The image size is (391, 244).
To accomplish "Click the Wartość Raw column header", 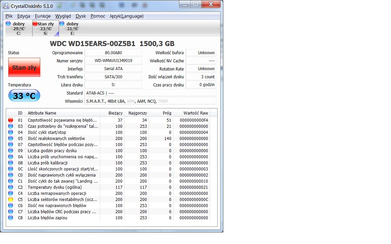I will (x=191, y=113).
